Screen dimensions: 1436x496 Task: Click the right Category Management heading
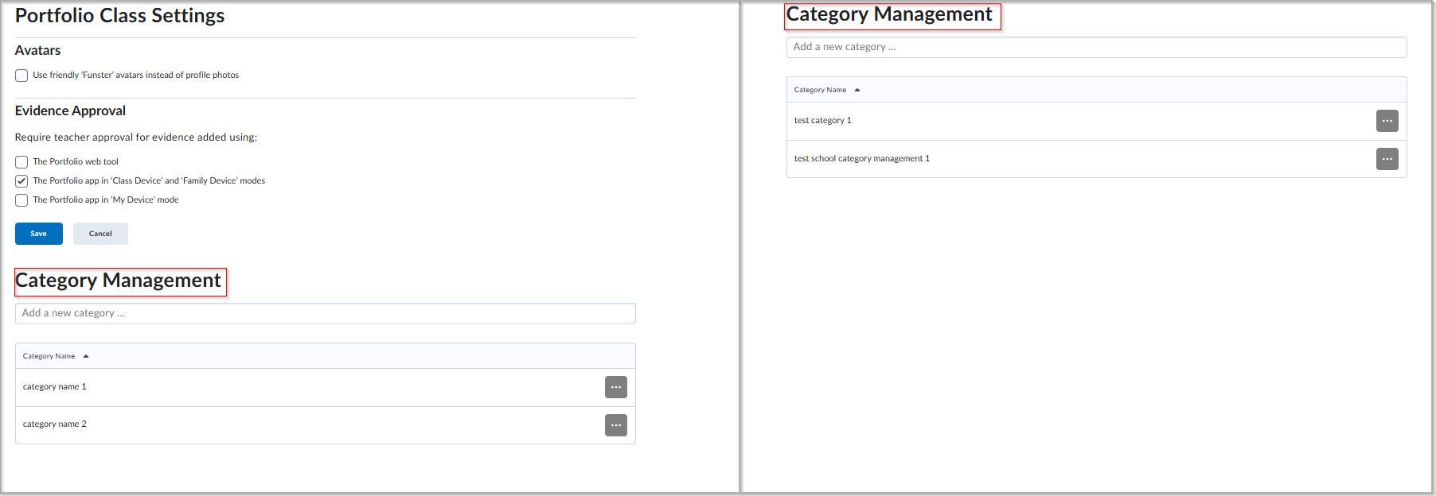(889, 14)
